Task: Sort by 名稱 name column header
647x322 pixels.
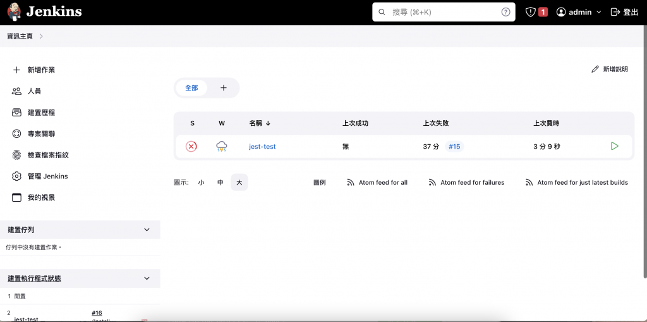Action: pyautogui.click(x=260, y=123)
